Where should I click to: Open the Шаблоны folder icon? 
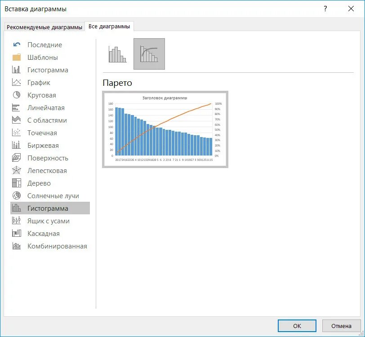click(17, 57)
